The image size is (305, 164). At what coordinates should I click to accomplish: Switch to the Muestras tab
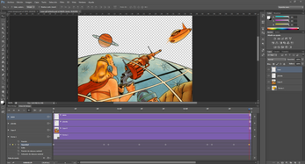coord(277,13)
